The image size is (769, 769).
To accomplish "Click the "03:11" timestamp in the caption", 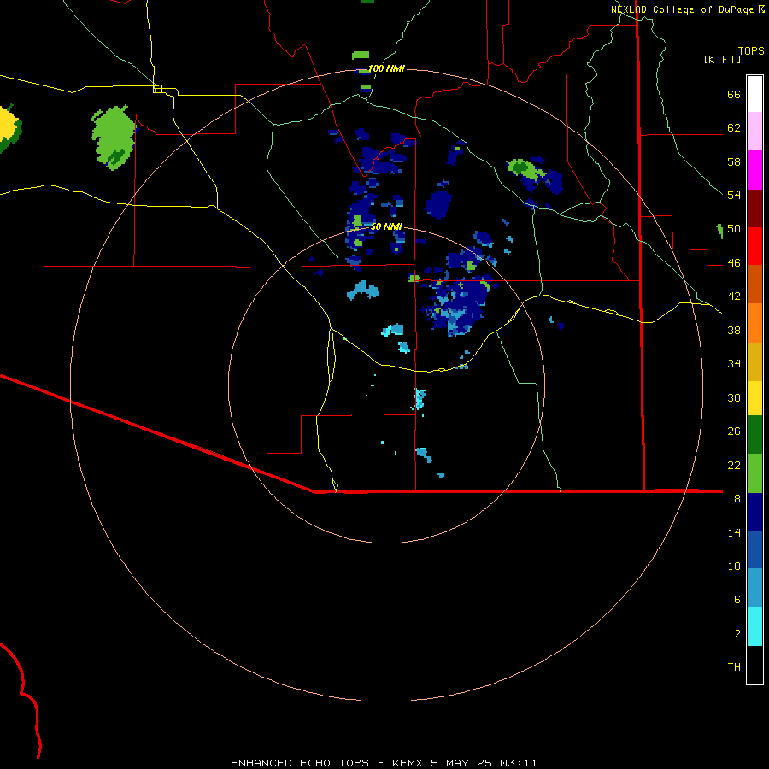I will point(519,763).
